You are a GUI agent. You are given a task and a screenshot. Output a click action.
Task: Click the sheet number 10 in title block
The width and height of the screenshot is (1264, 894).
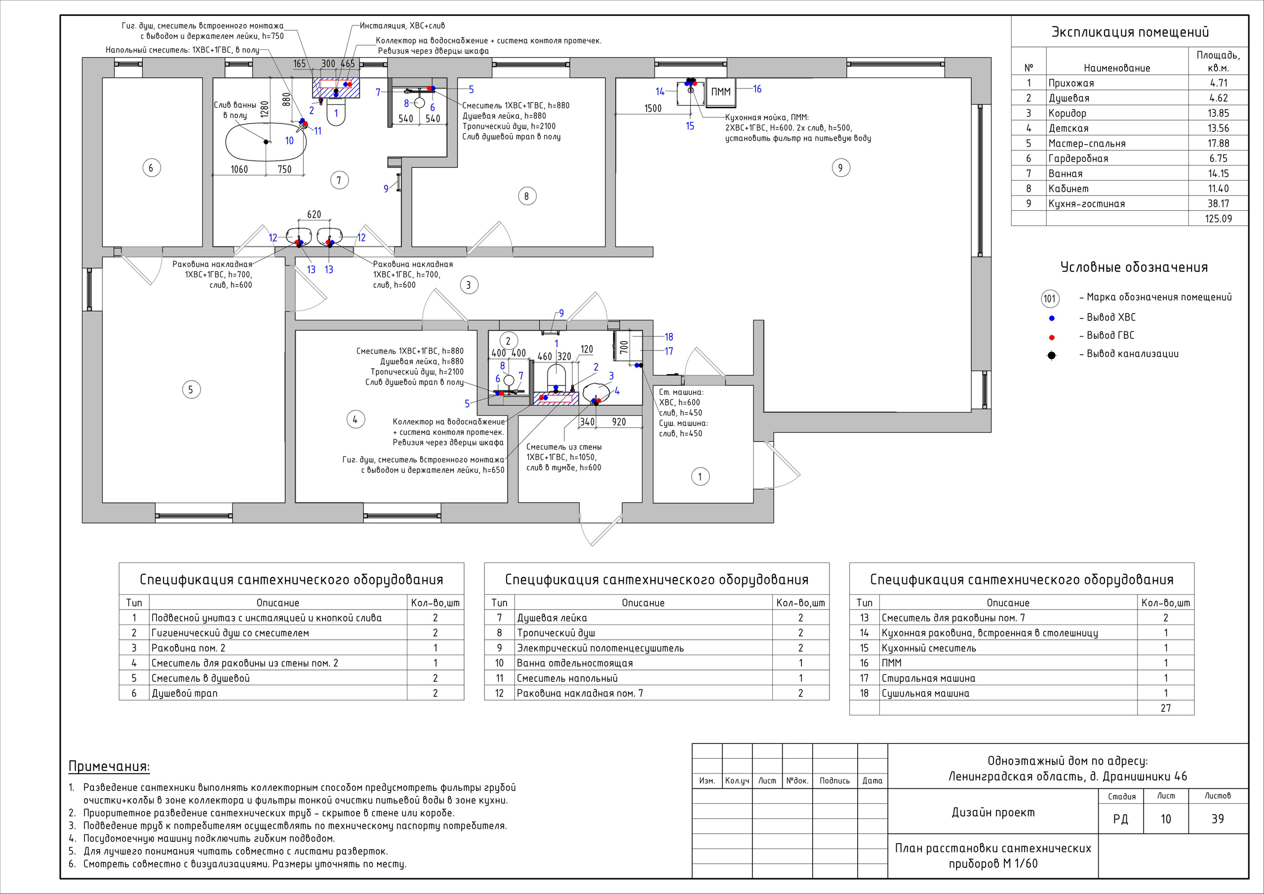point(1165,819)
